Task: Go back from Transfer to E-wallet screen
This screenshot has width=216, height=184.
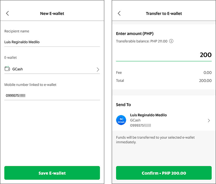Action: 119,13
